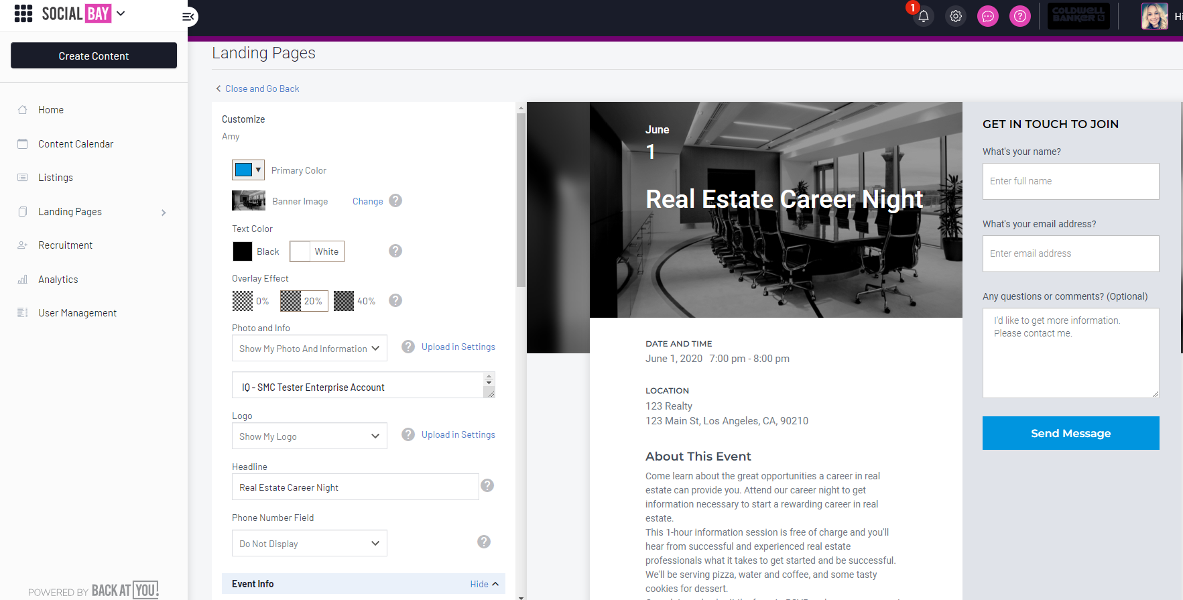Collapse the sidebar with the hamburger arrow icon
The image size is (1183, 600).
click(x=188, y=17)
